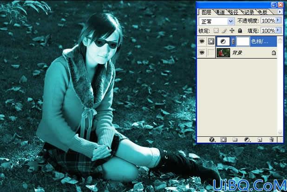This screenshot has width=287, height=192.
Task: Minimize the layers palette window
Action: click(274, 5)
